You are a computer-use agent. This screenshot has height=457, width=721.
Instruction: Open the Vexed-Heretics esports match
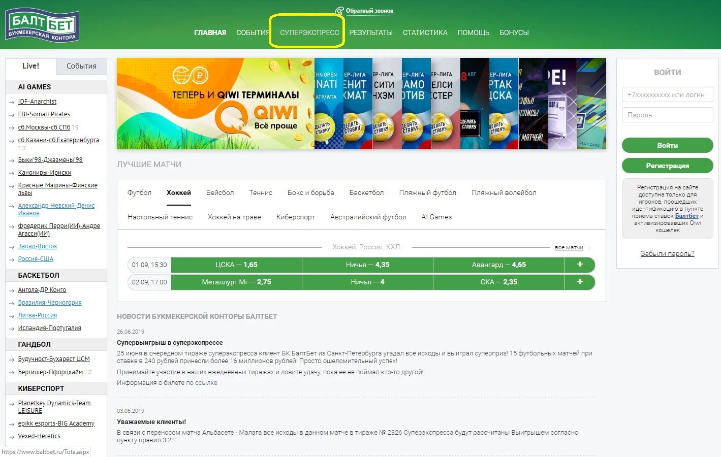point(39,436)
